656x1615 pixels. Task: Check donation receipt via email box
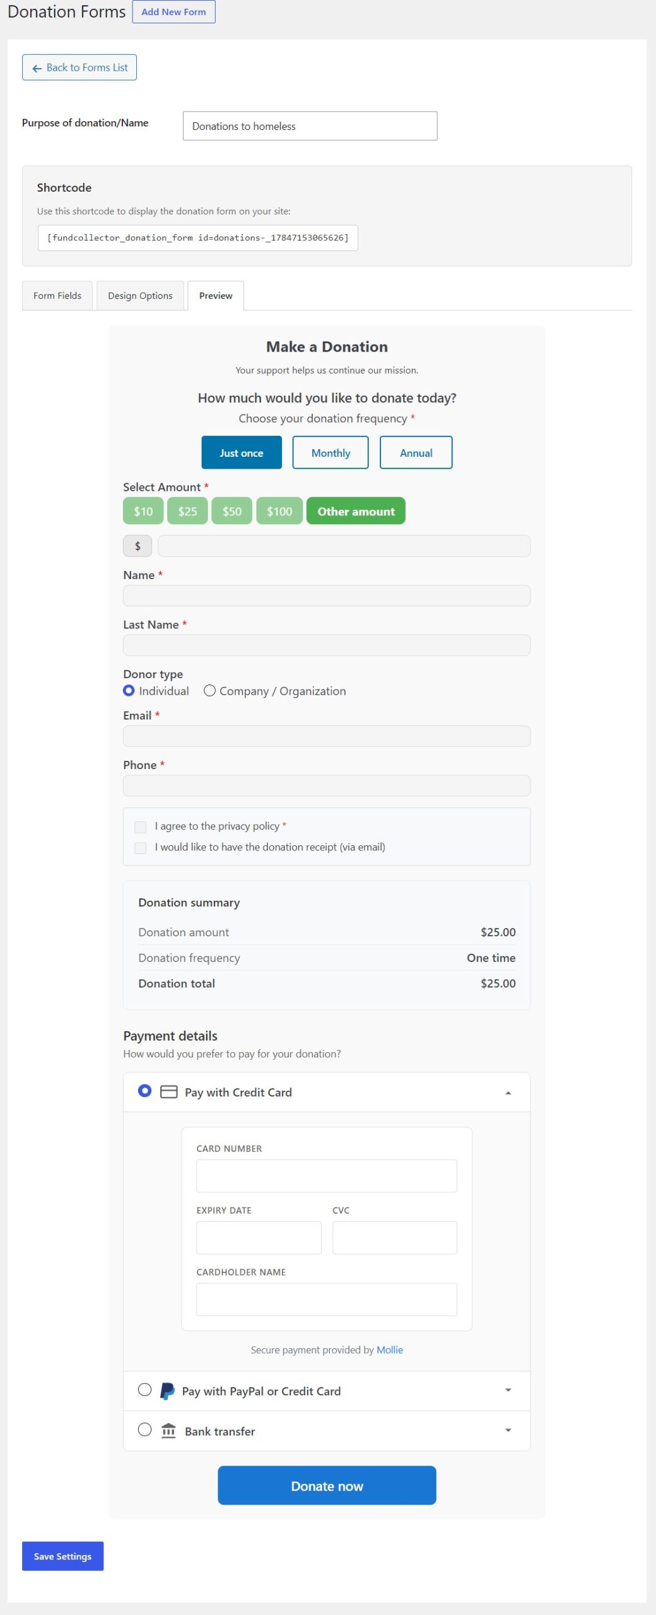(141, 848)
